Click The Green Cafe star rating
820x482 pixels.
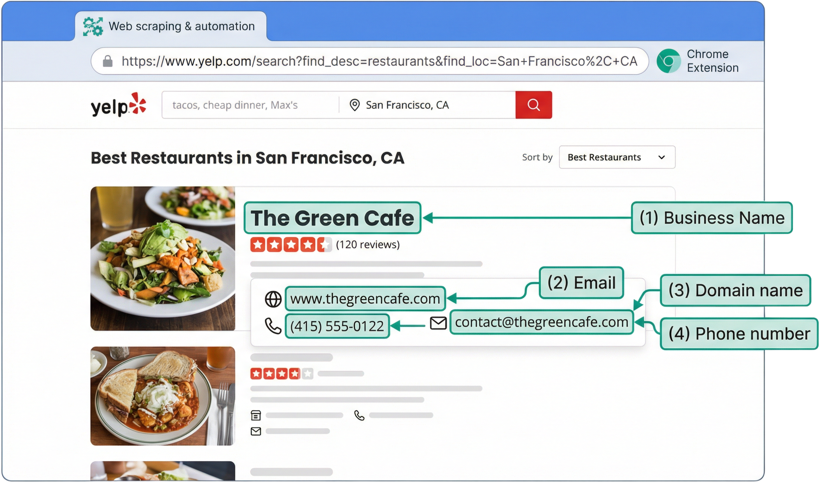coord(291,245)
